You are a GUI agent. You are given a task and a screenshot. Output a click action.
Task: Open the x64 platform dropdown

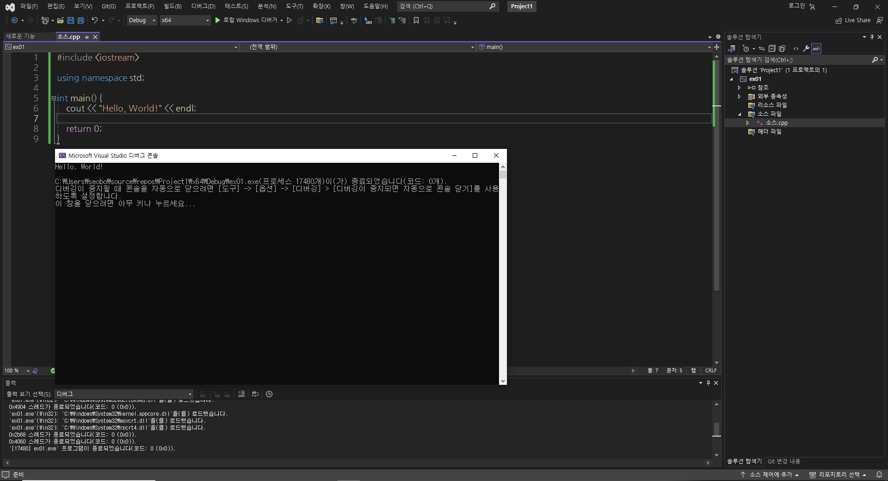coord(185,20)
